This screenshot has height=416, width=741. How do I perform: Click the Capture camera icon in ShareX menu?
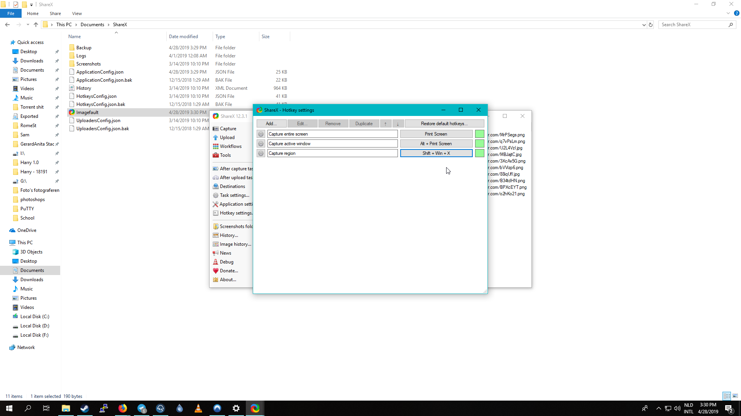[216, 129]
